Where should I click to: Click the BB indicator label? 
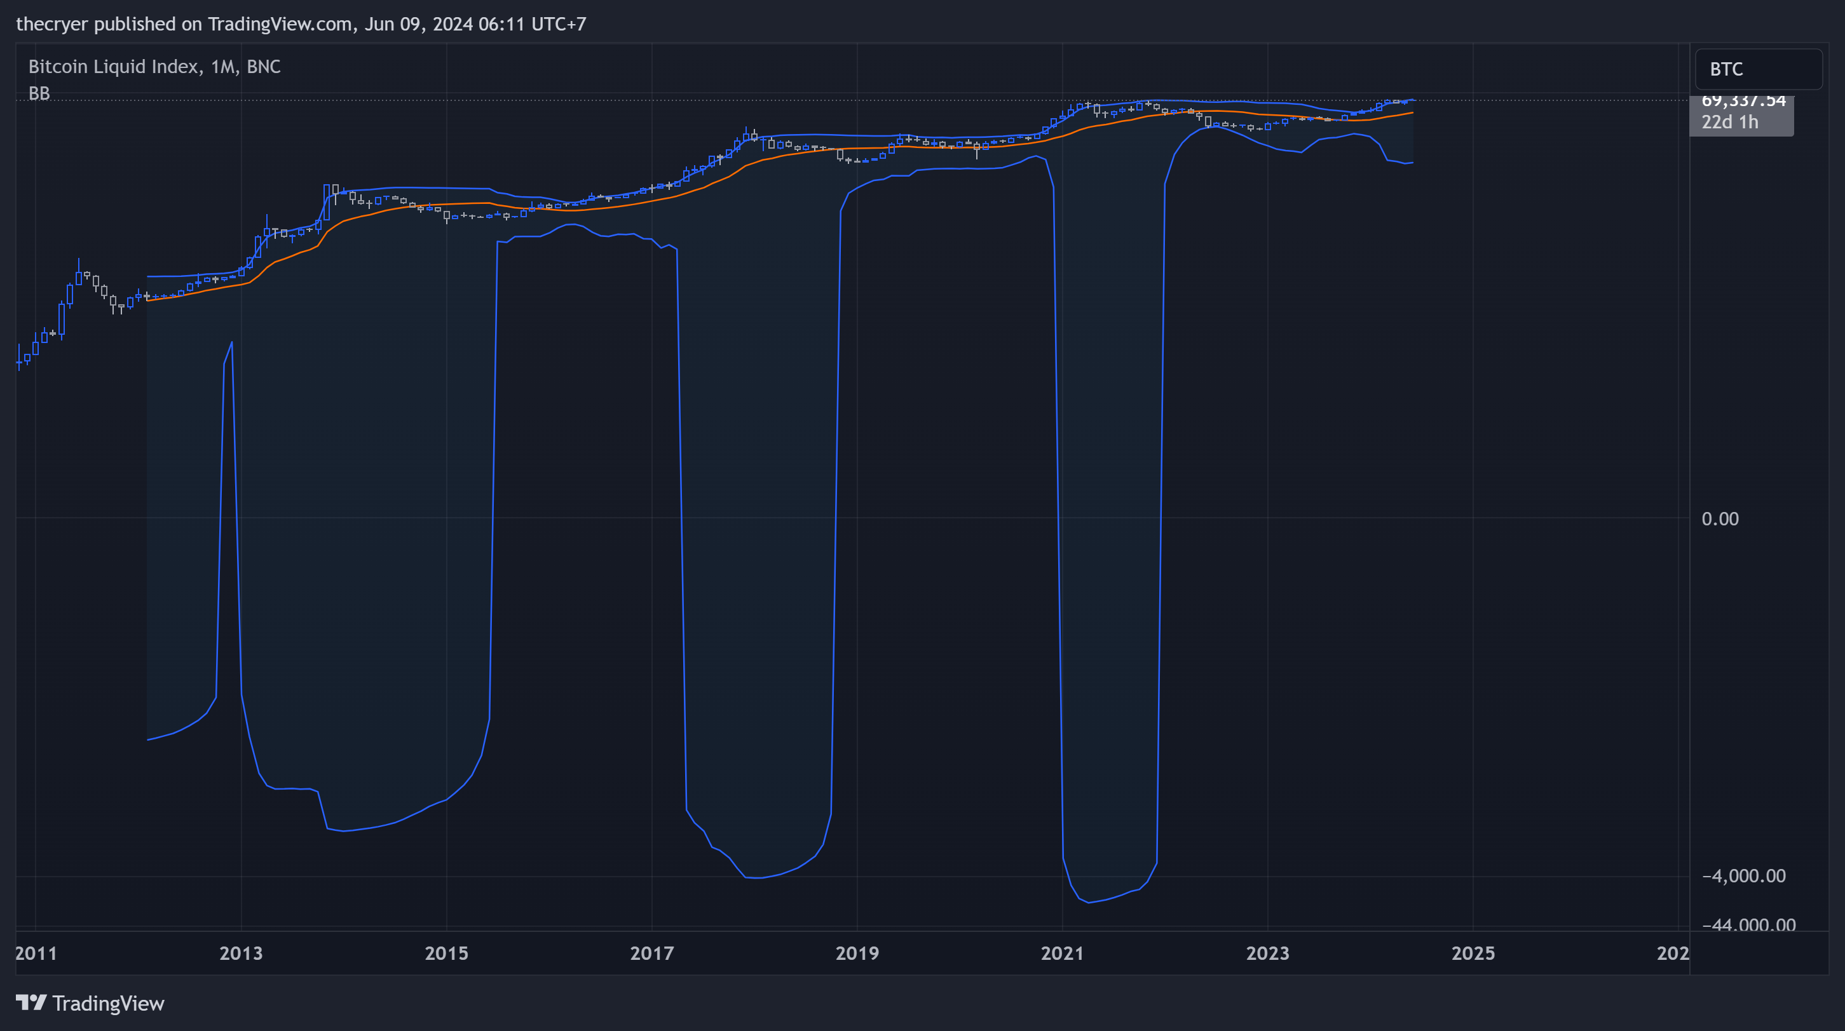pos(39,93)
